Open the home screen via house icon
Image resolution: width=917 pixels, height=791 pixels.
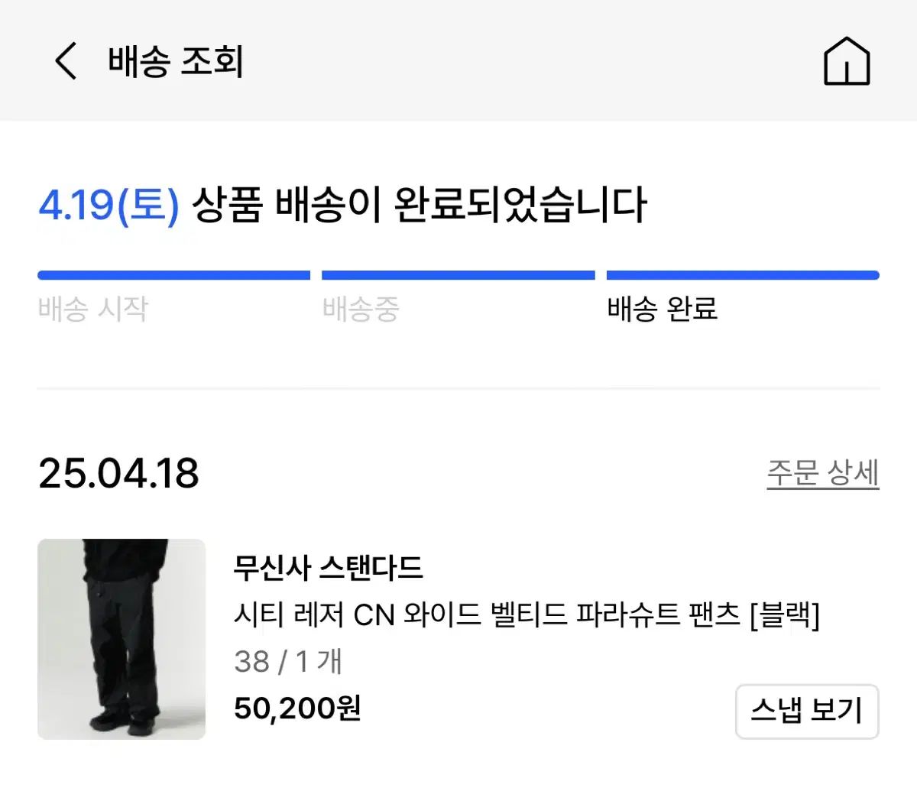(847, 60)
